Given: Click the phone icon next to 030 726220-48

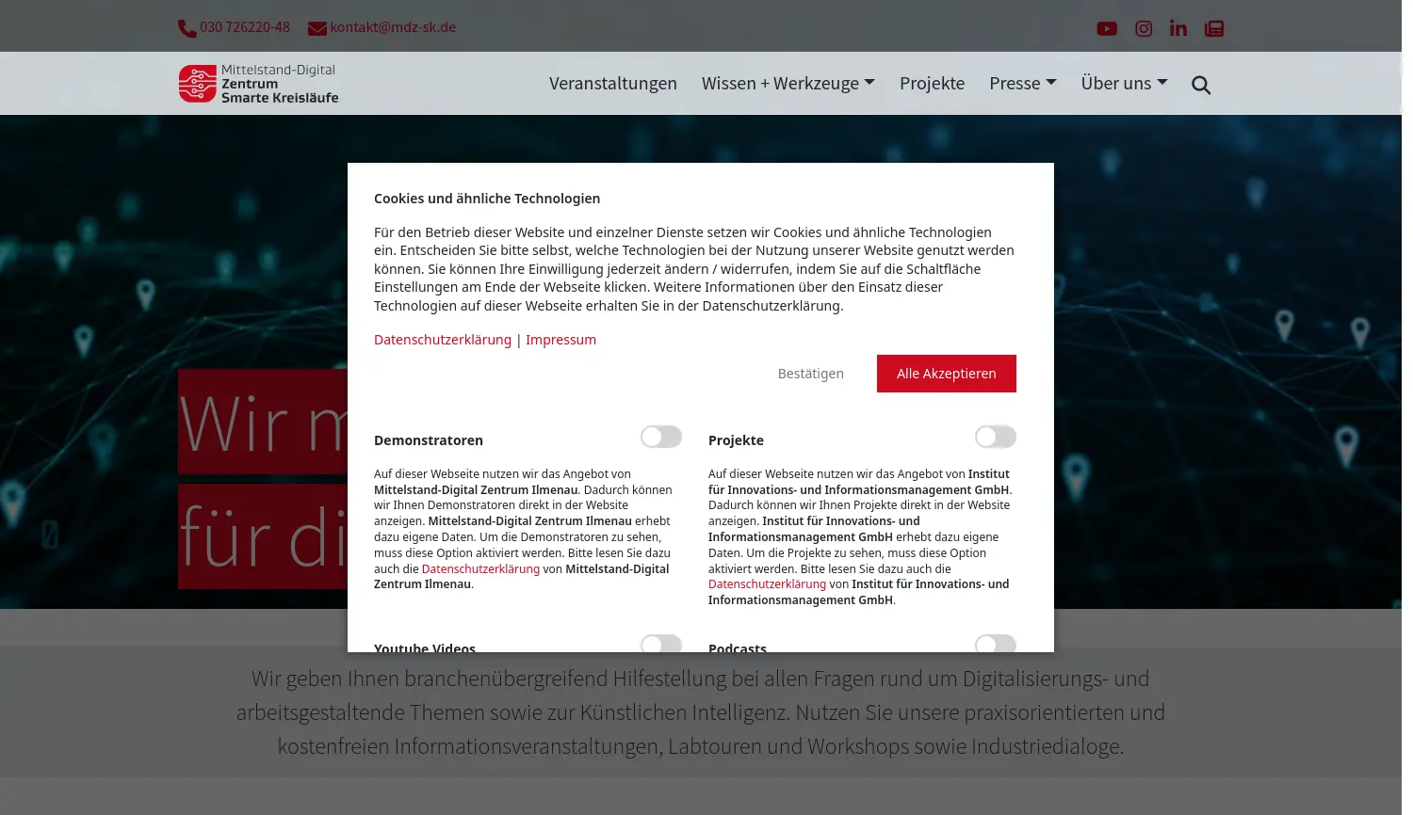Looking at the screenshot, I should click(x=187, y=27).
